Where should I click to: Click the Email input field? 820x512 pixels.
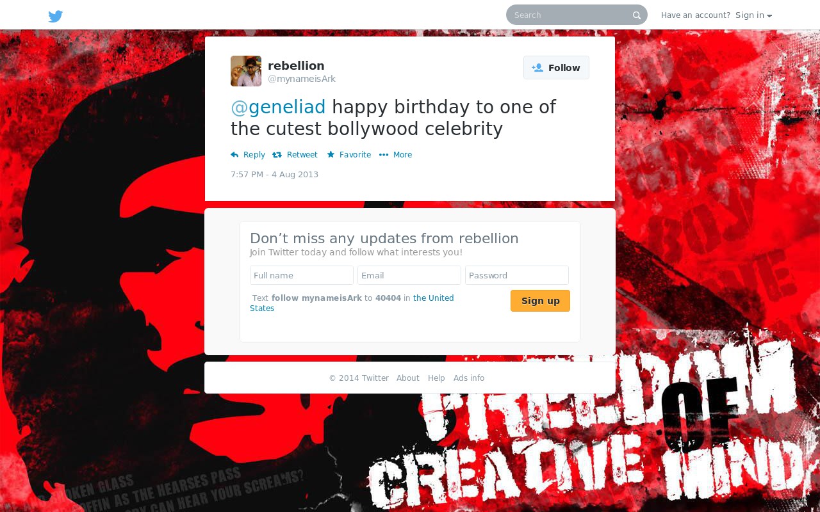tap(409, 275)
